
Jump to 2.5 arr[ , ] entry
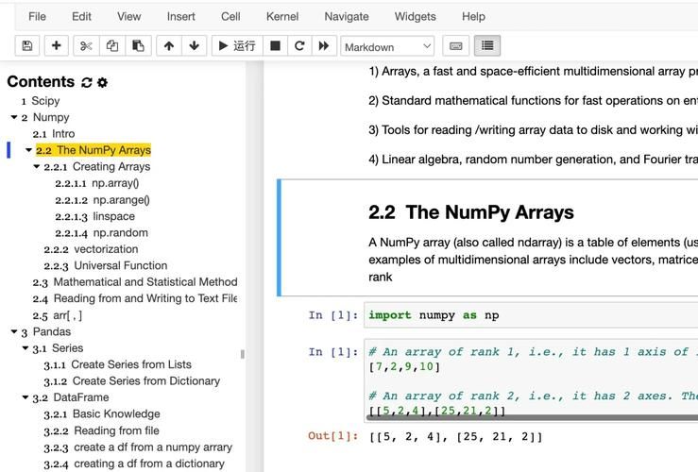click(57, 315)
